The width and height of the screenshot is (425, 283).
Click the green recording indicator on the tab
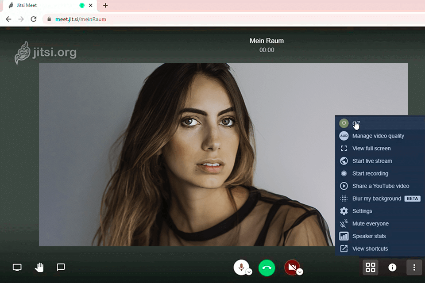(x=82, y=5)
